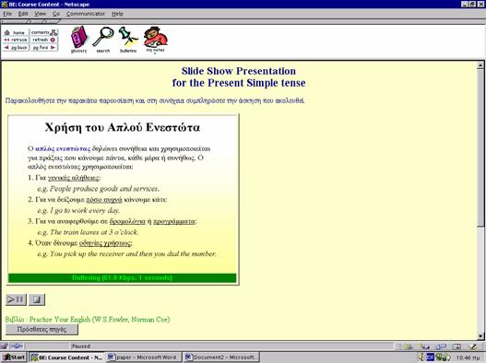
Task: Switch to paper - Microsoft Word taskbar item
Action: point(143,357)
